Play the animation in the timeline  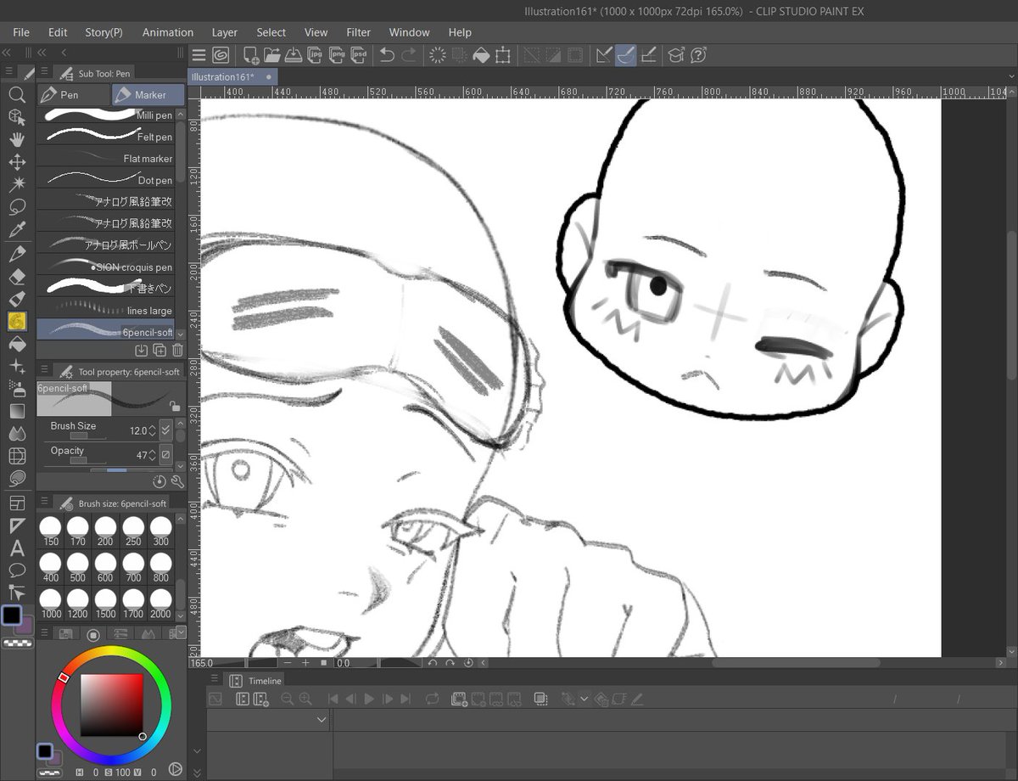369,699
